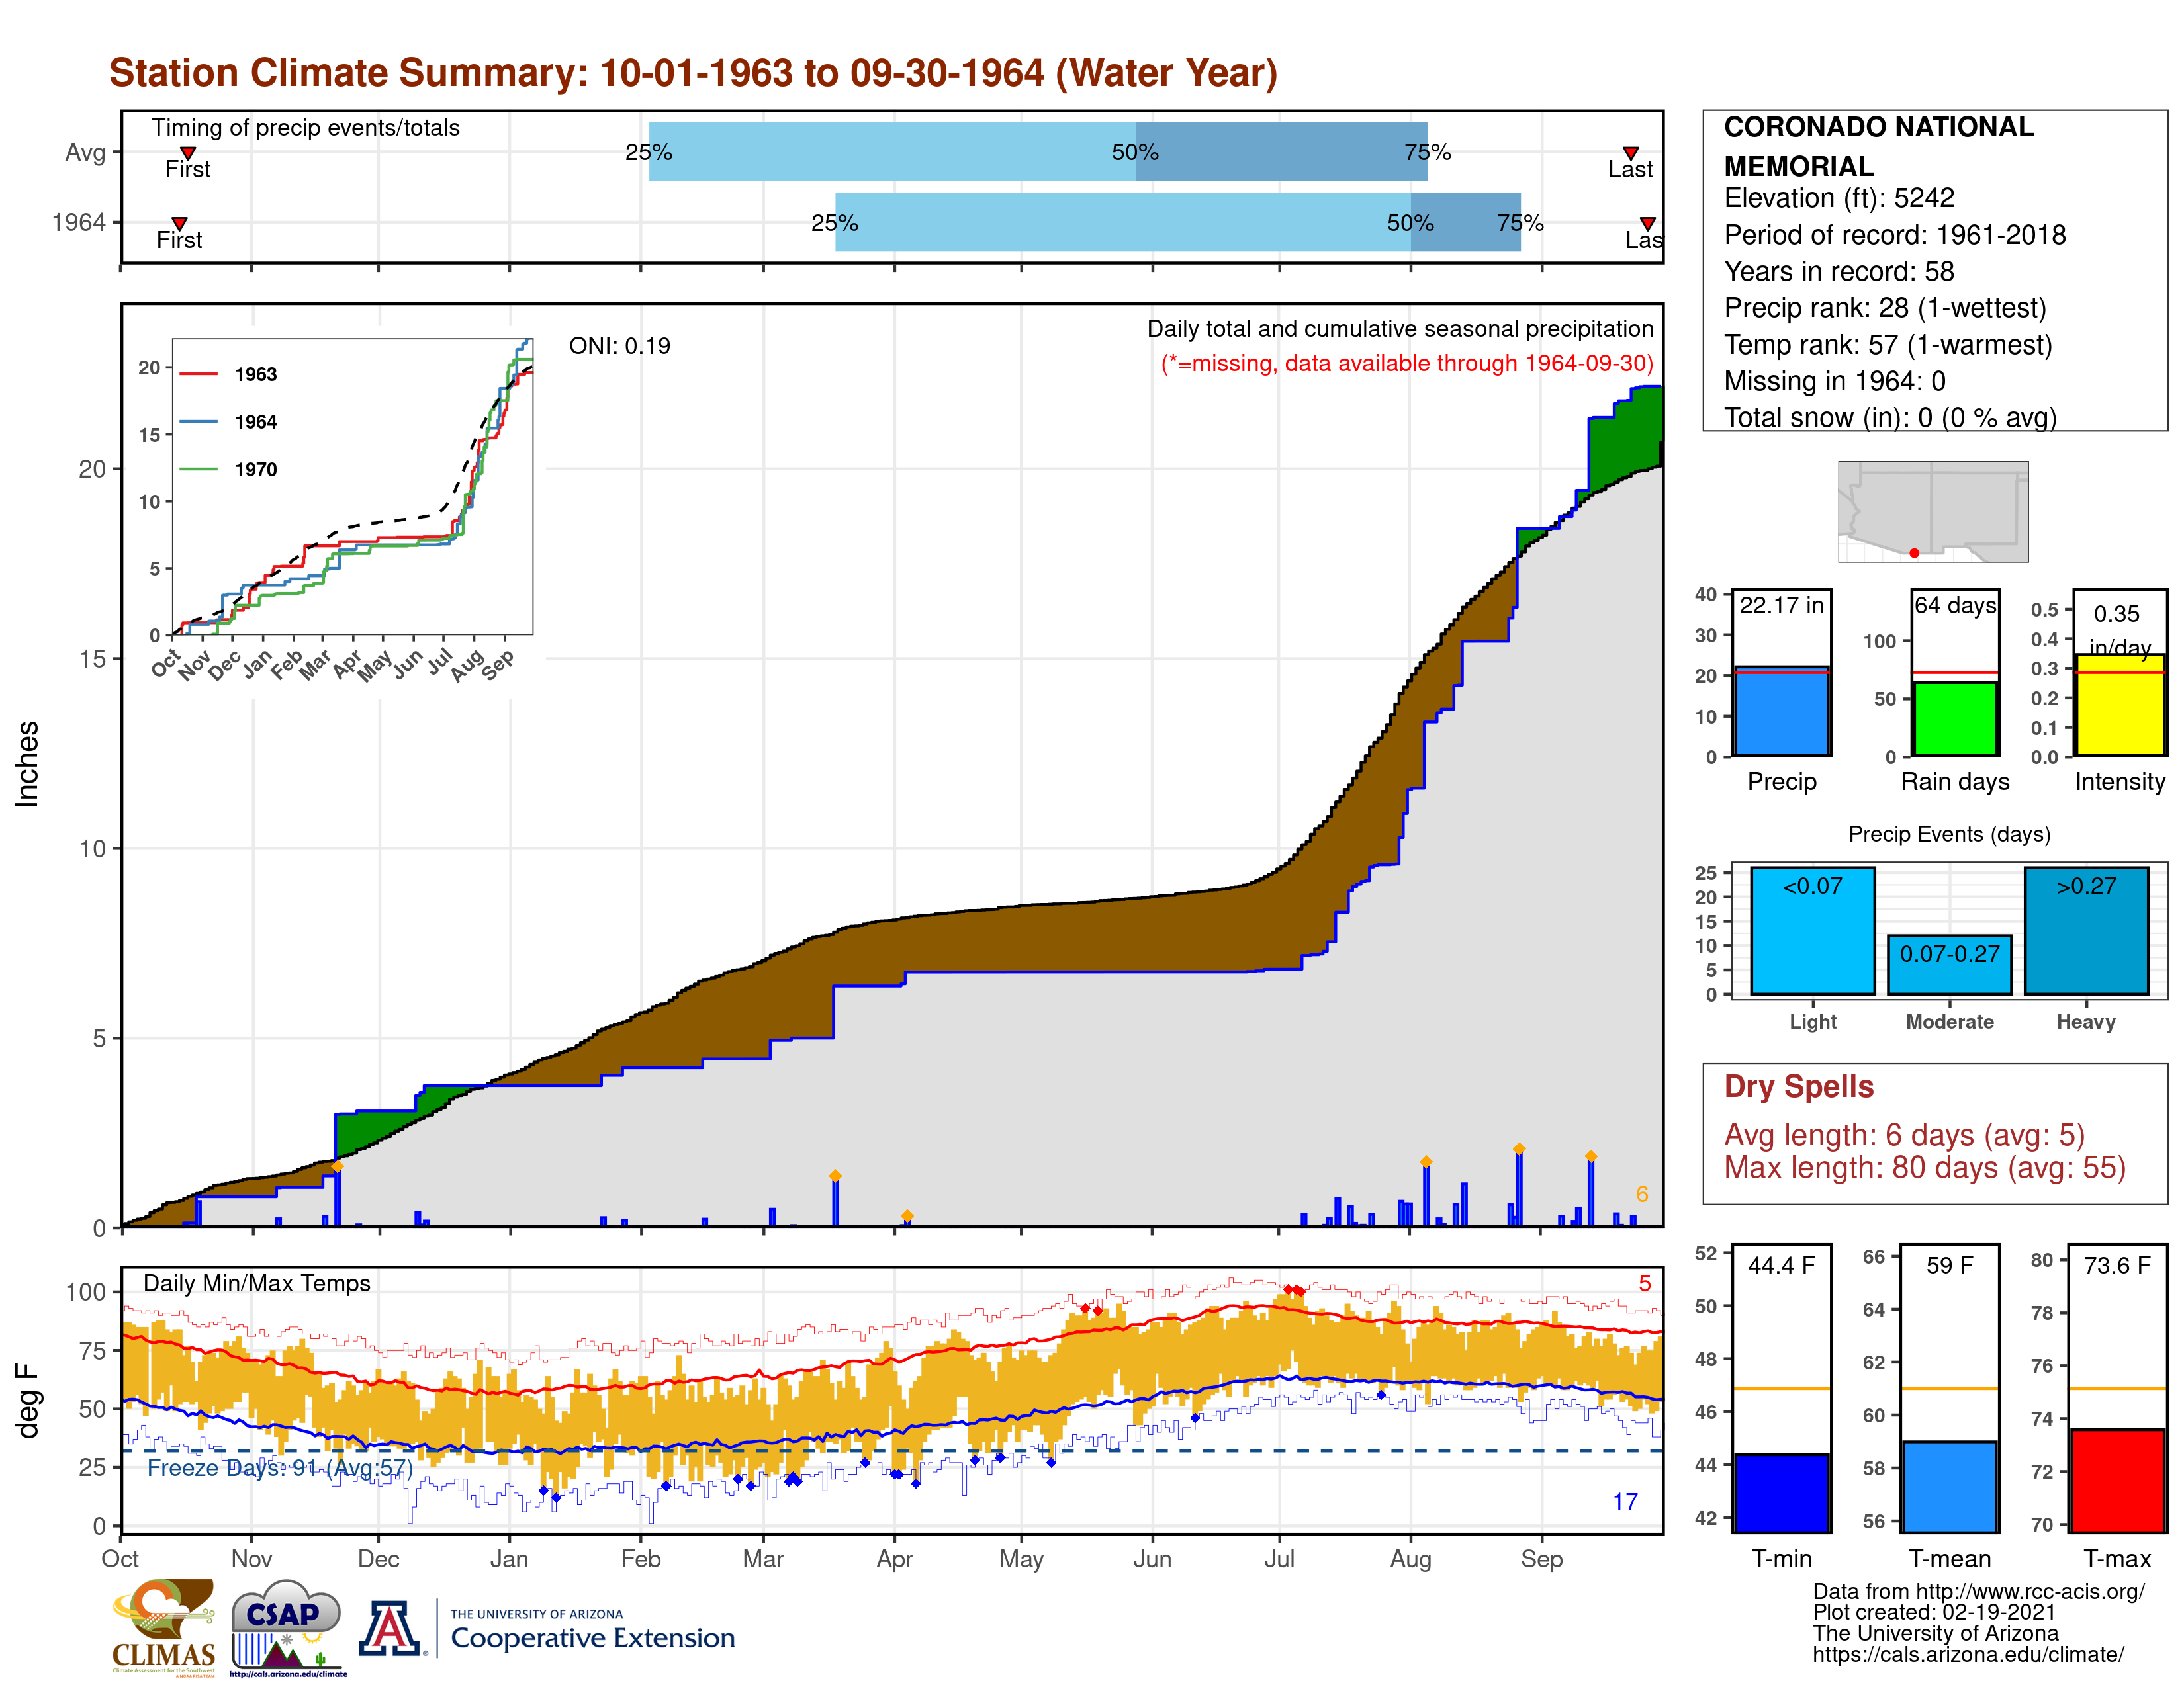Click the 'Elevation (ft): 5242' text
The width and height of the screenshot is (2184, 1687).
tap(1838, 198)
